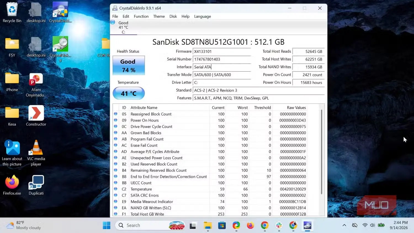Open the Language menu
This screenshot has width=414, height=233.
202,16
